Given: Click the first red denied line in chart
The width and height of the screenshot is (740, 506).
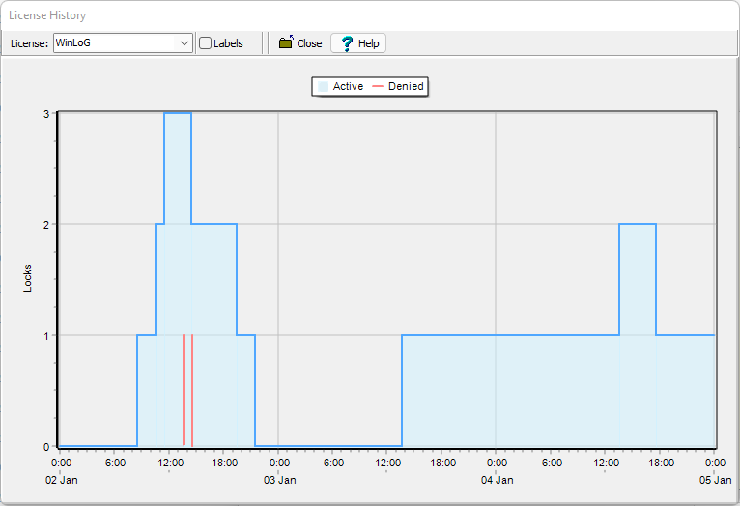Looking at the screenshot, I should click(x=184, y=391).
